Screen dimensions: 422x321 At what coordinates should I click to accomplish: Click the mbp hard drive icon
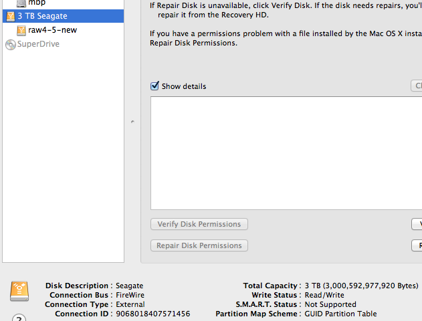[21, 3]
